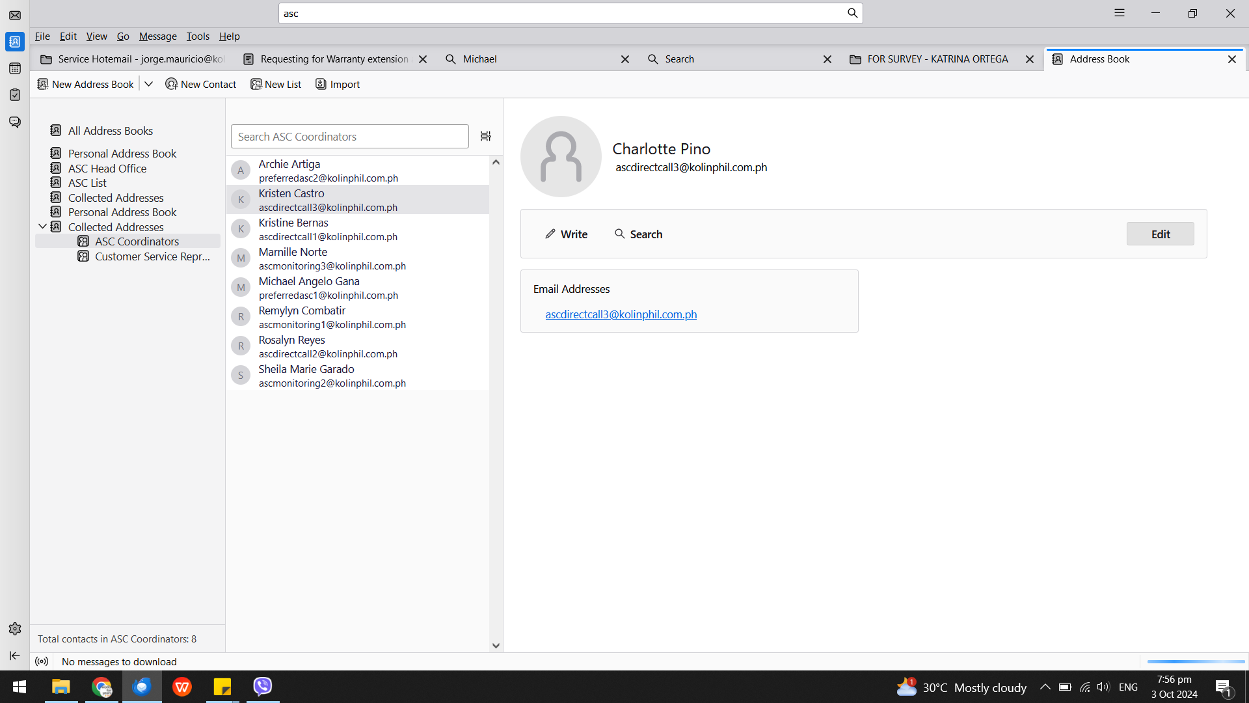Screen dimensions: 1249x703
Task: Collapse the spaces toolbar
Action: (15, 655)
